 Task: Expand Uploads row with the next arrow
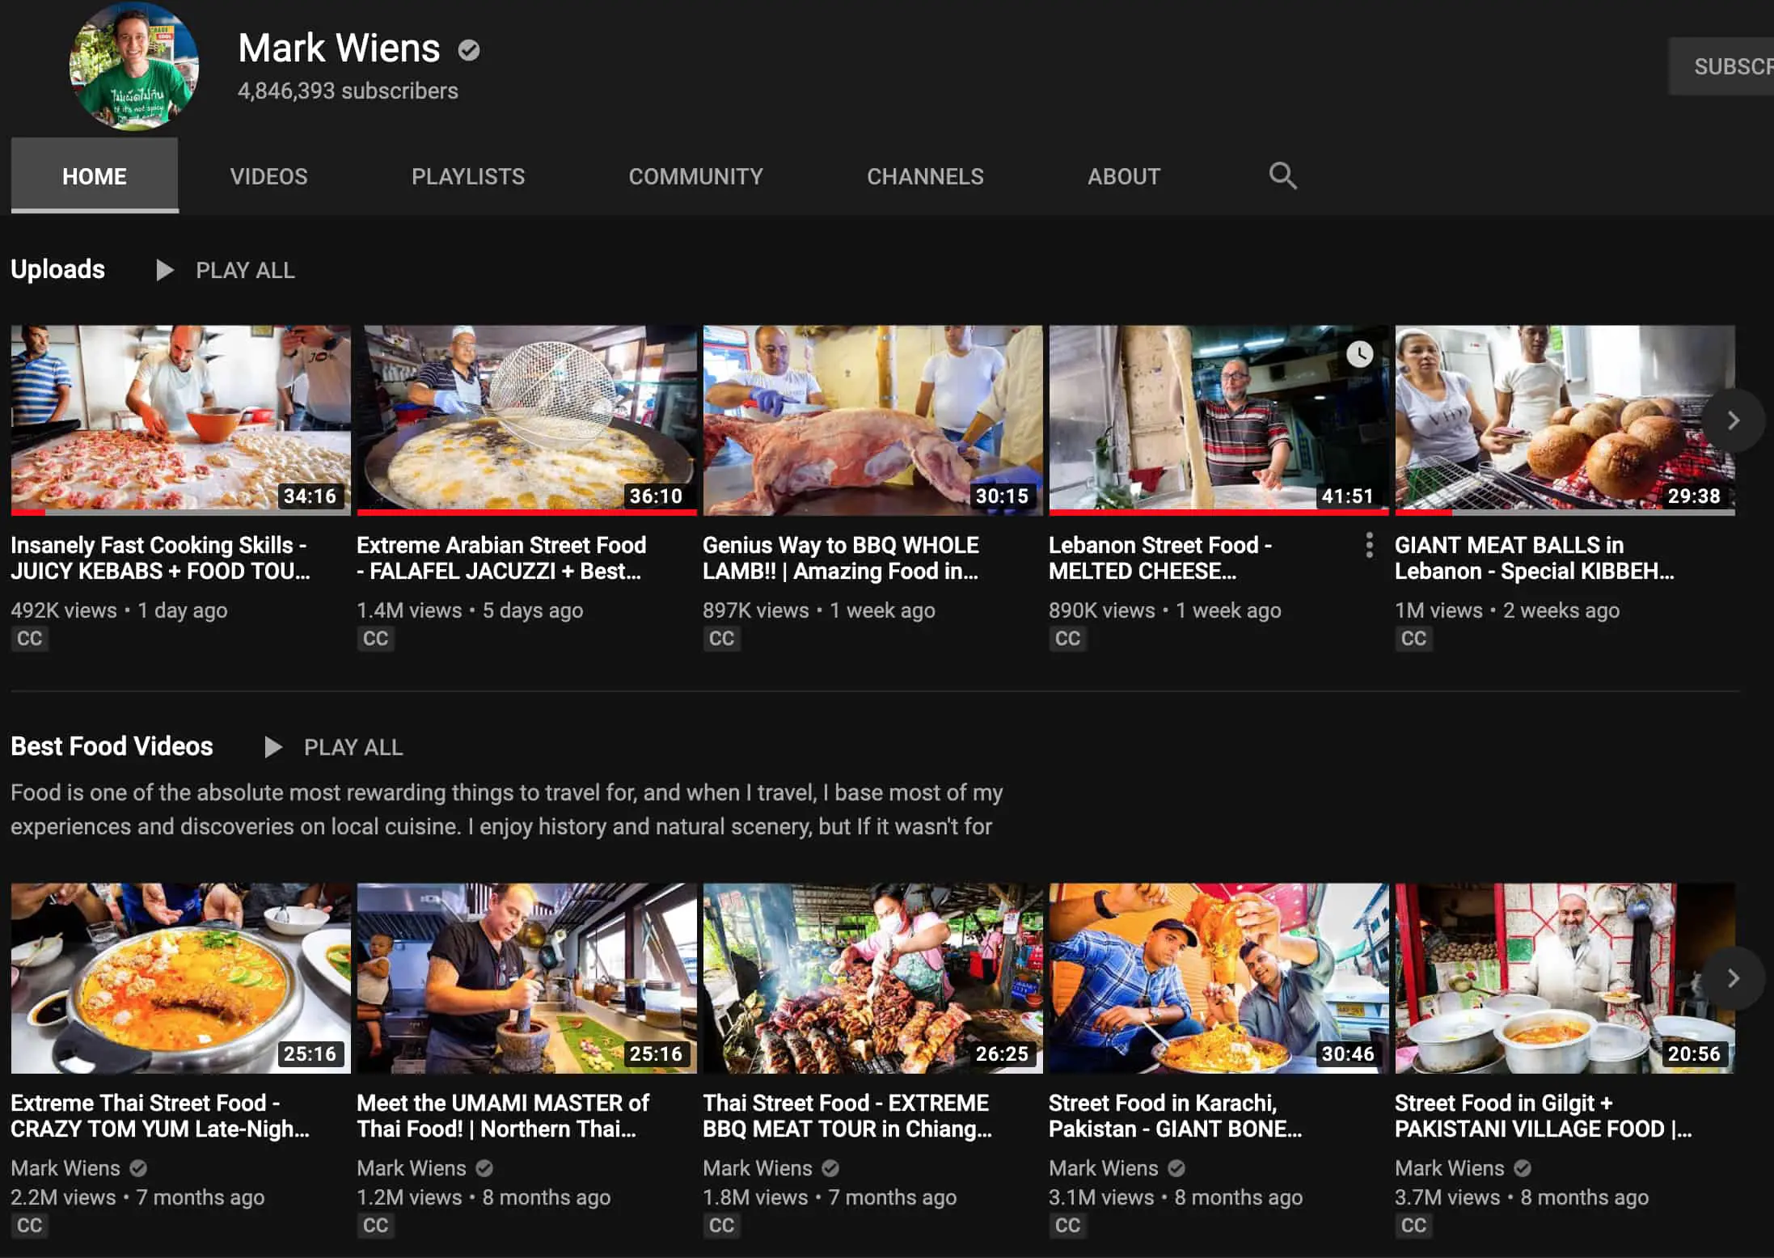pyautogui.click(x=1733, y=420)
